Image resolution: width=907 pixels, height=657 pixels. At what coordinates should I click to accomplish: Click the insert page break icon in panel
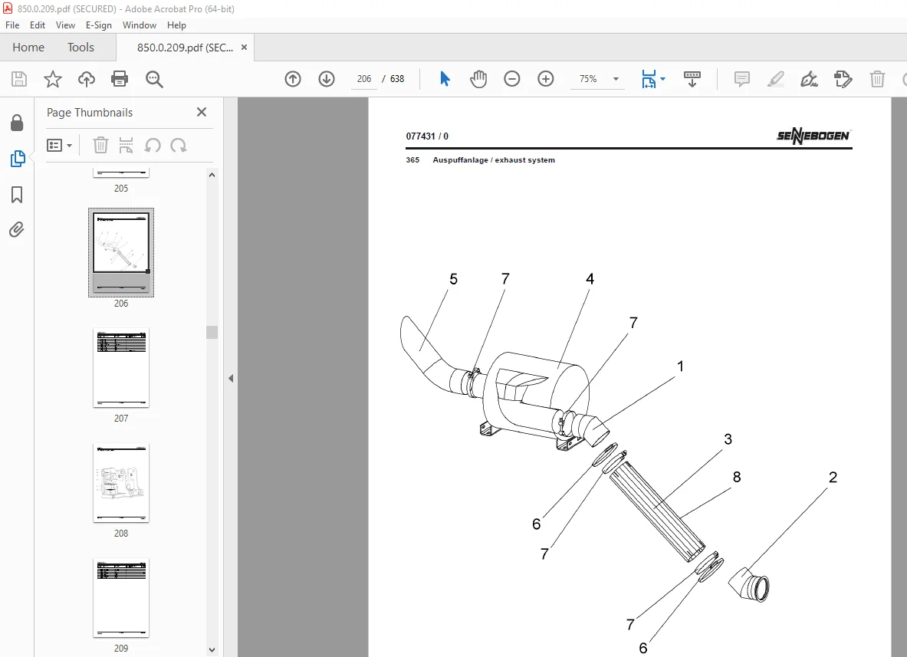(126, 145)
